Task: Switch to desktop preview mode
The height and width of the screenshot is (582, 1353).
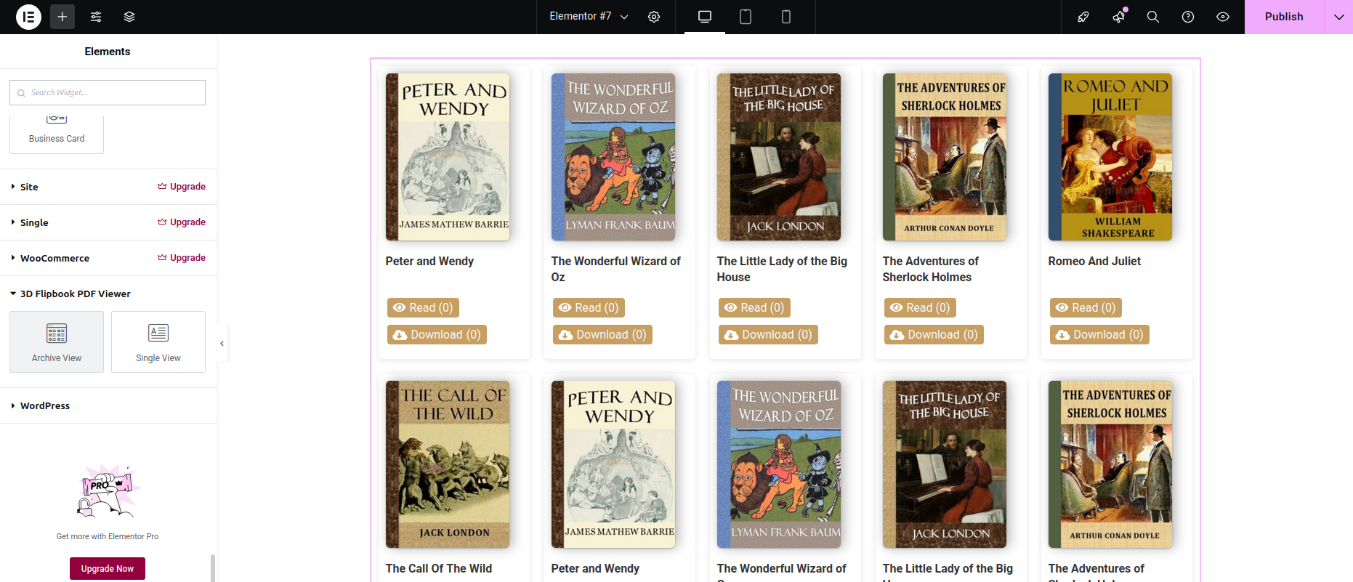Action: pyautogui.click(x=705, y=17)
